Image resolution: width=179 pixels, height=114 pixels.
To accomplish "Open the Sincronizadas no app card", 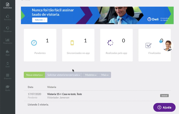I will [x=78, y=45].
